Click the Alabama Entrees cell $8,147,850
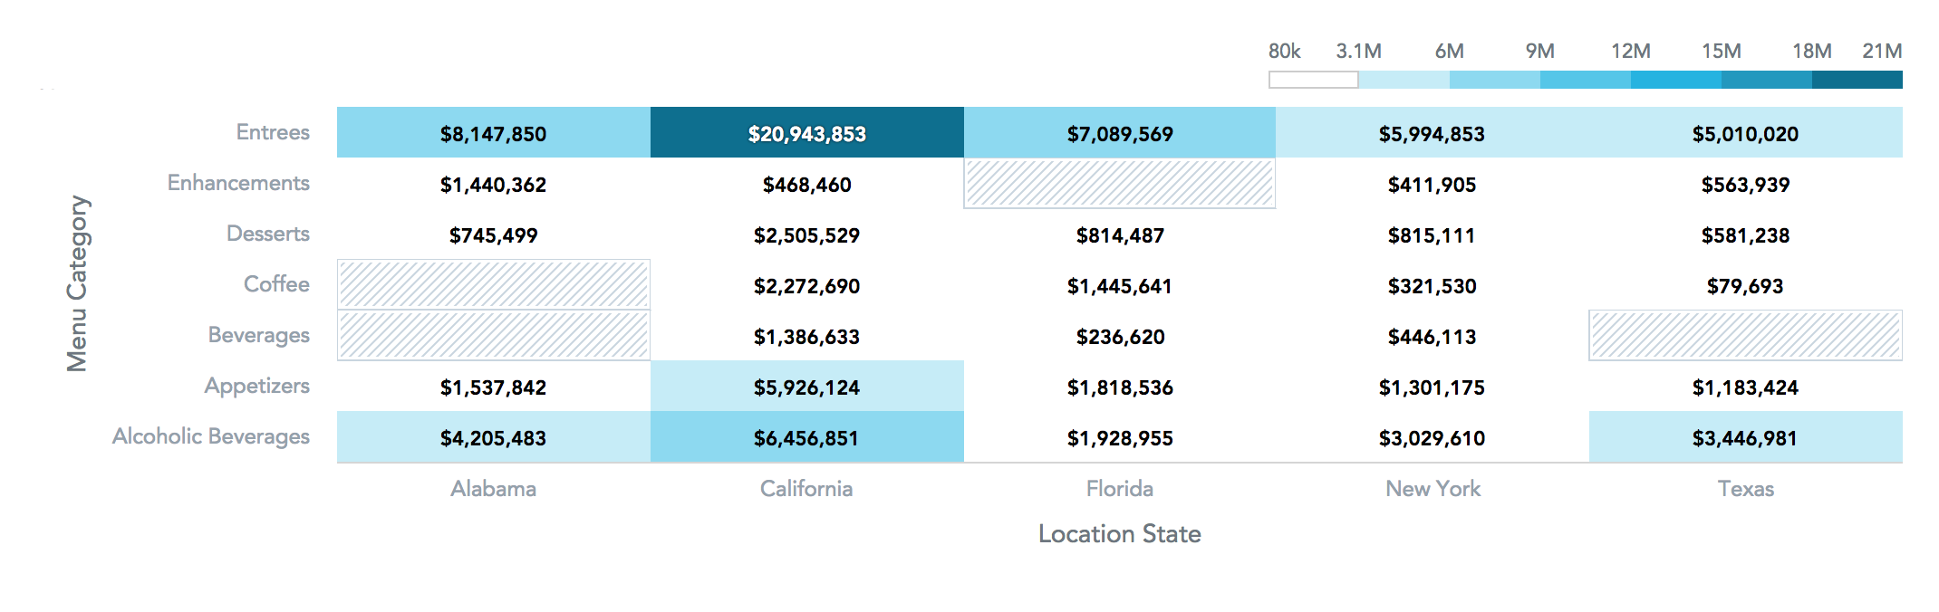1939x612 pixels. pyautogui.click(x=494, y=132)
